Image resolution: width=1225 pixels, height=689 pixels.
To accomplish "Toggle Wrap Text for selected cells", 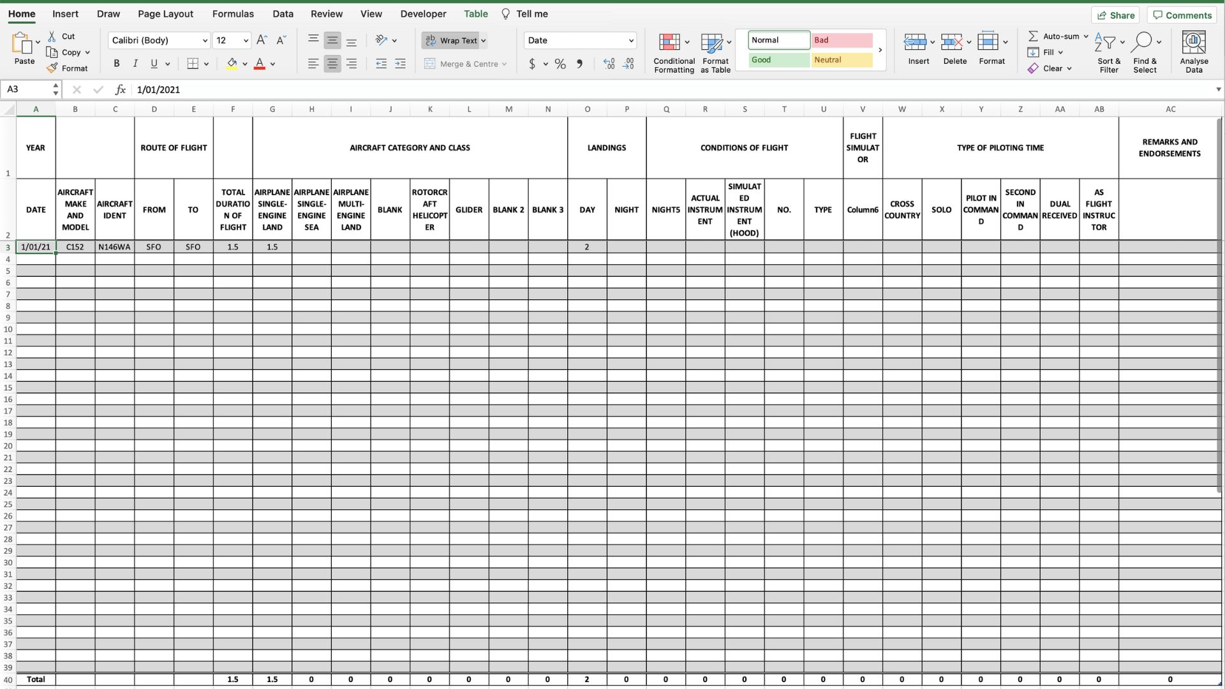I will [x=454, y=40].
